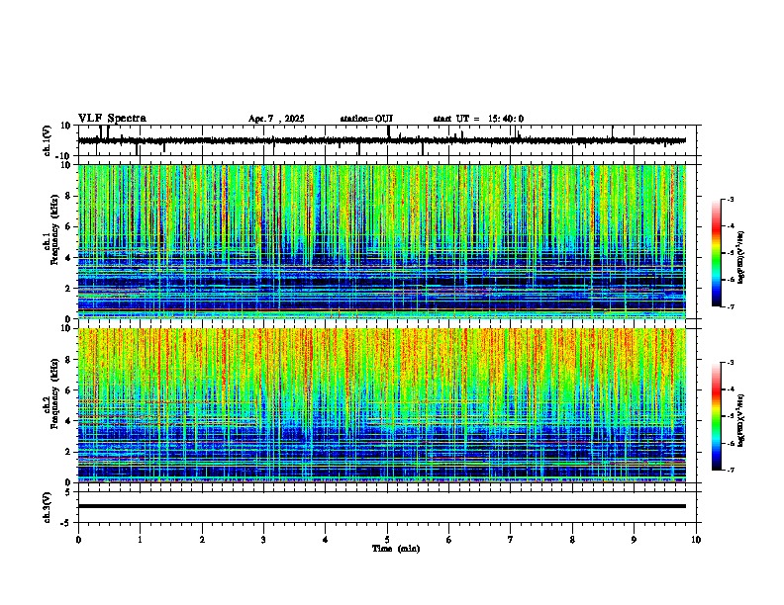The image size is (784, 605).
Task: Click ch.2 frequency tick label "2"
Action: click(68, 452)
